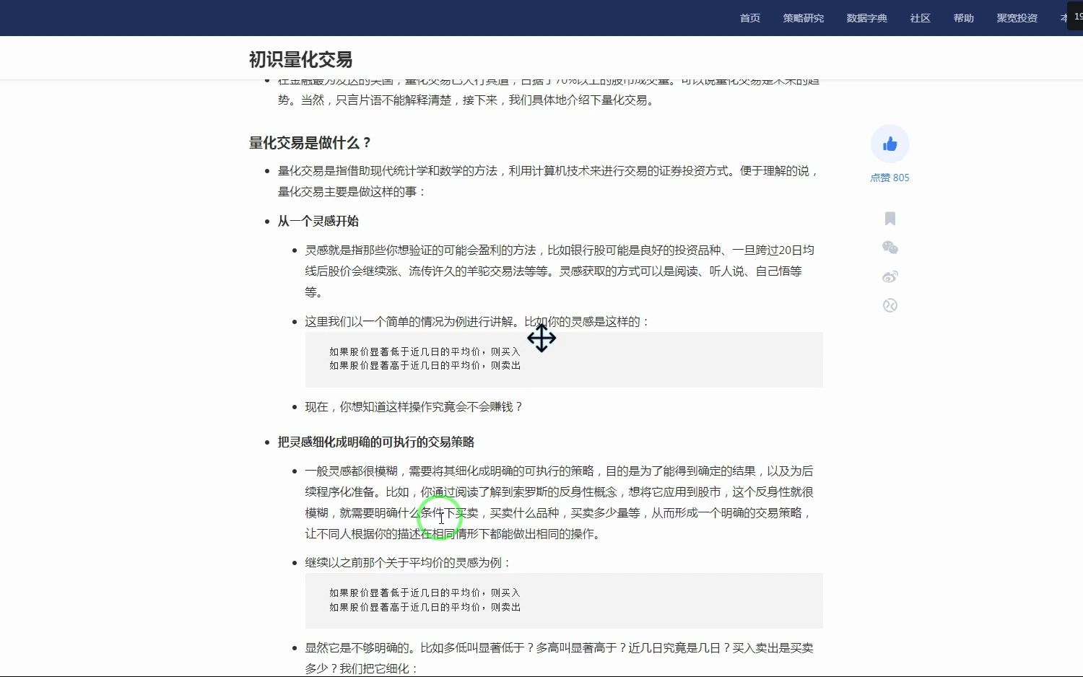Open 数据字典 navigation item
The image size is (1083, 677).
(x=867, y=18)
